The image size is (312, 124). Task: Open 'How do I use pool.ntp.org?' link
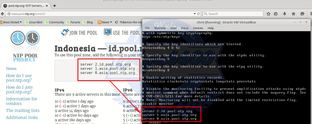tap(19, 78)
